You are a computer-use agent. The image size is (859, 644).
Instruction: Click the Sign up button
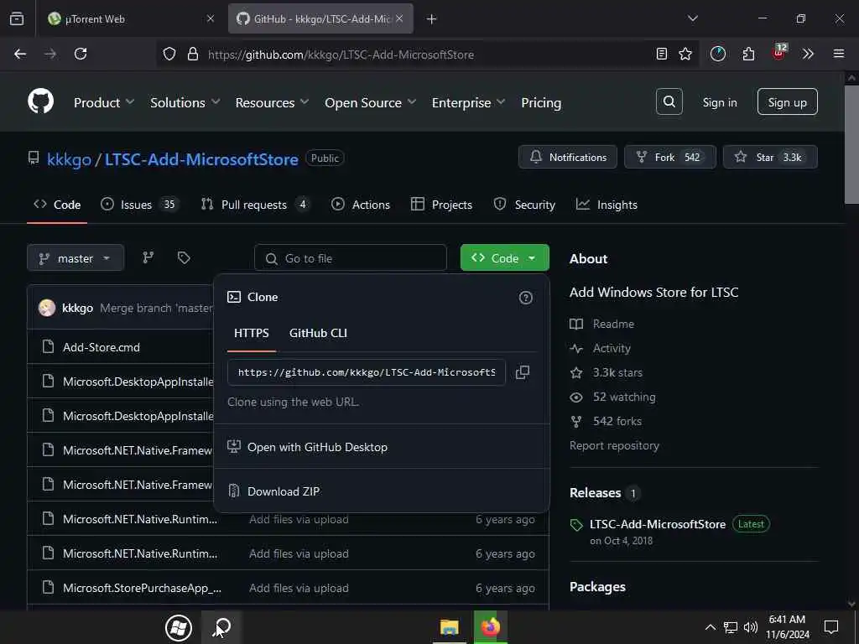[787, 101]
